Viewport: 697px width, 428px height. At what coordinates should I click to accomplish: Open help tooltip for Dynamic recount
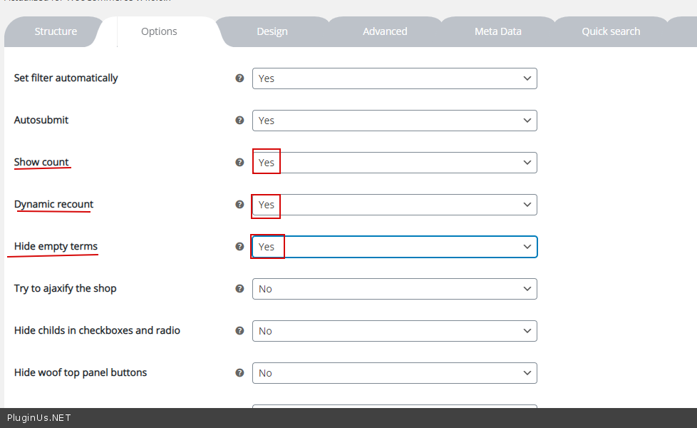pos(239,205)
